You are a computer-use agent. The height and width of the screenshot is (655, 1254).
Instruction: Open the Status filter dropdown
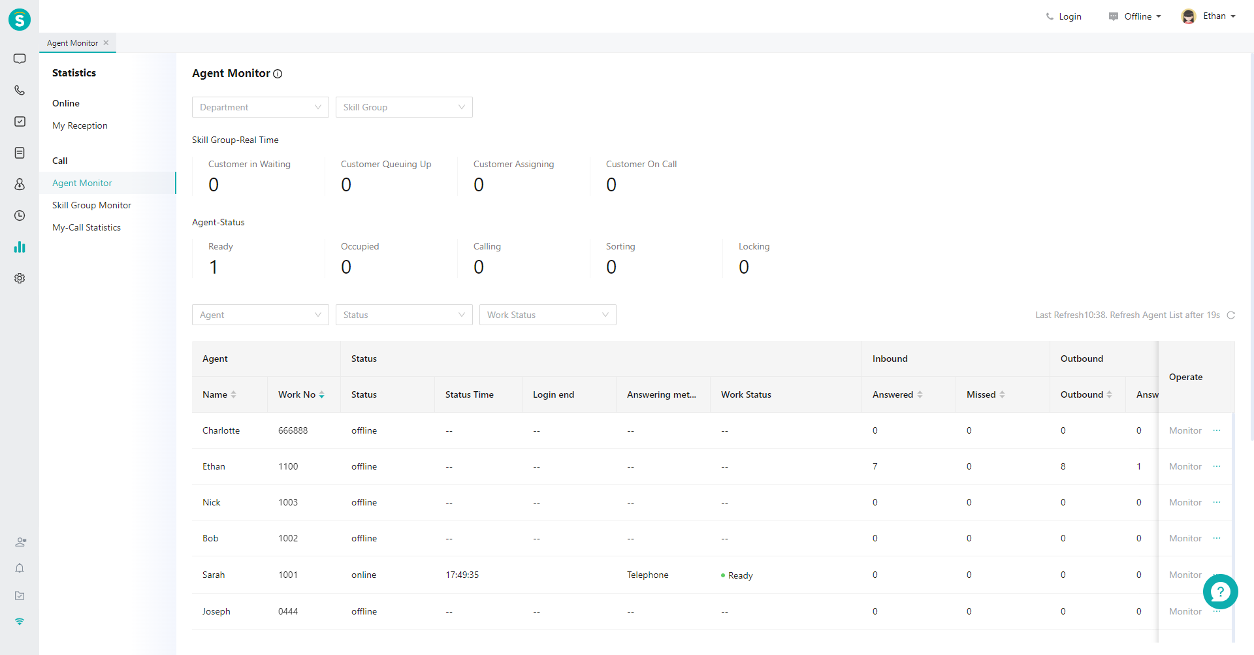404,315
